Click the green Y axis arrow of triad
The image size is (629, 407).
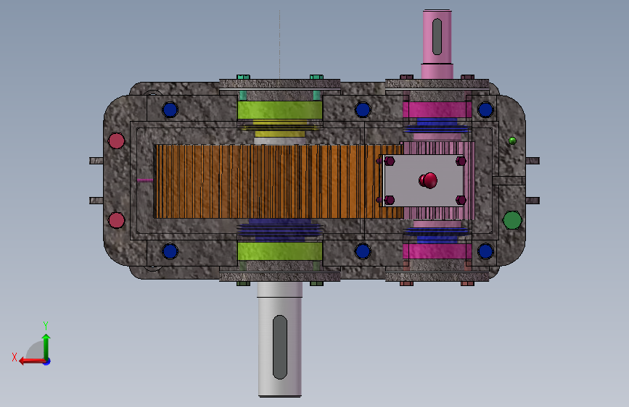[x=46, y=346]
